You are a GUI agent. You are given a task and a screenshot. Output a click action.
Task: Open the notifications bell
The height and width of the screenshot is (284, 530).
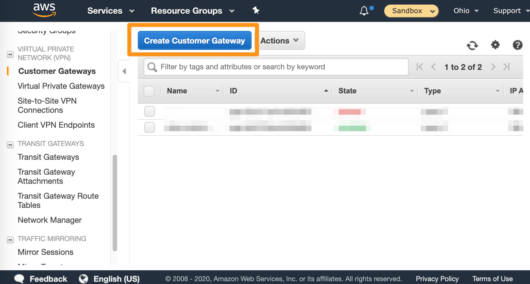[364, 11]
